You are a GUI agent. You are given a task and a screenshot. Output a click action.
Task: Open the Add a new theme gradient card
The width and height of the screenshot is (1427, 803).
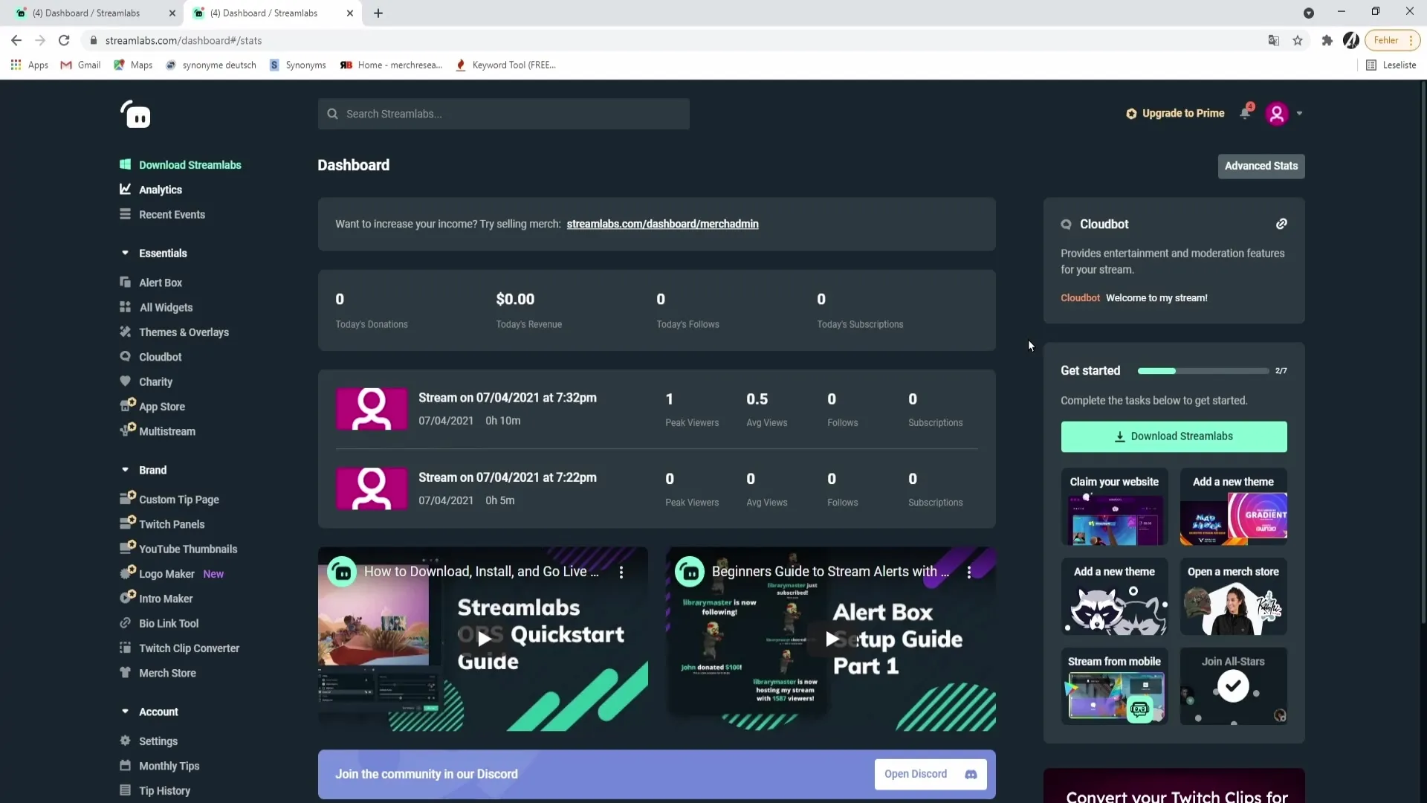coord(1233,506)
